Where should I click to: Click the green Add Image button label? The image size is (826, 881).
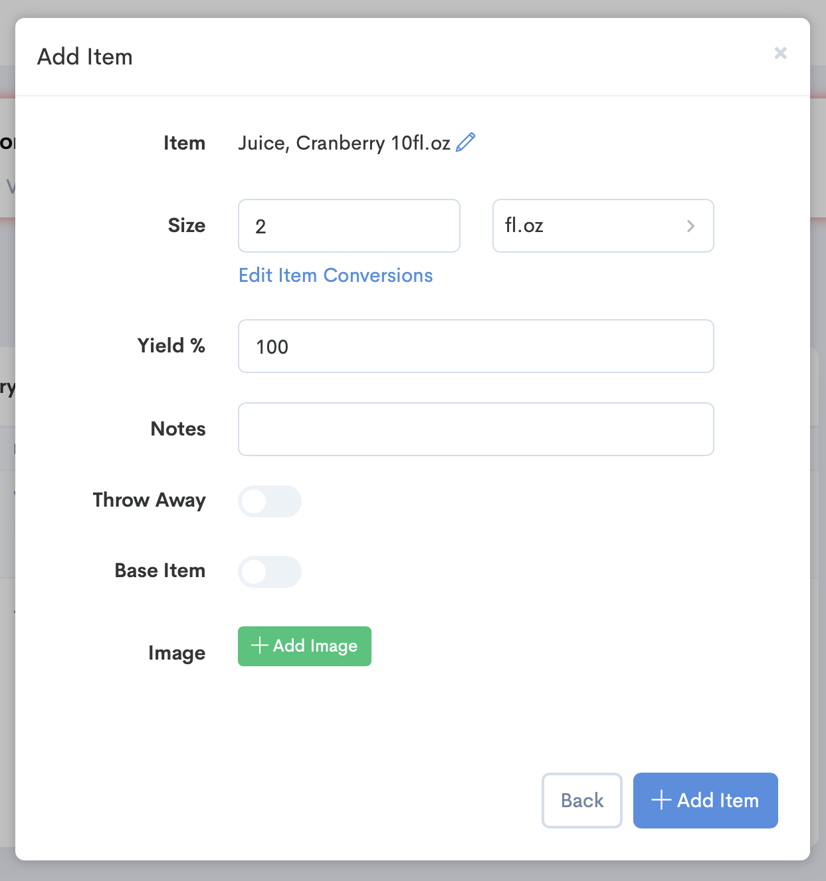[x=315, y=646]
